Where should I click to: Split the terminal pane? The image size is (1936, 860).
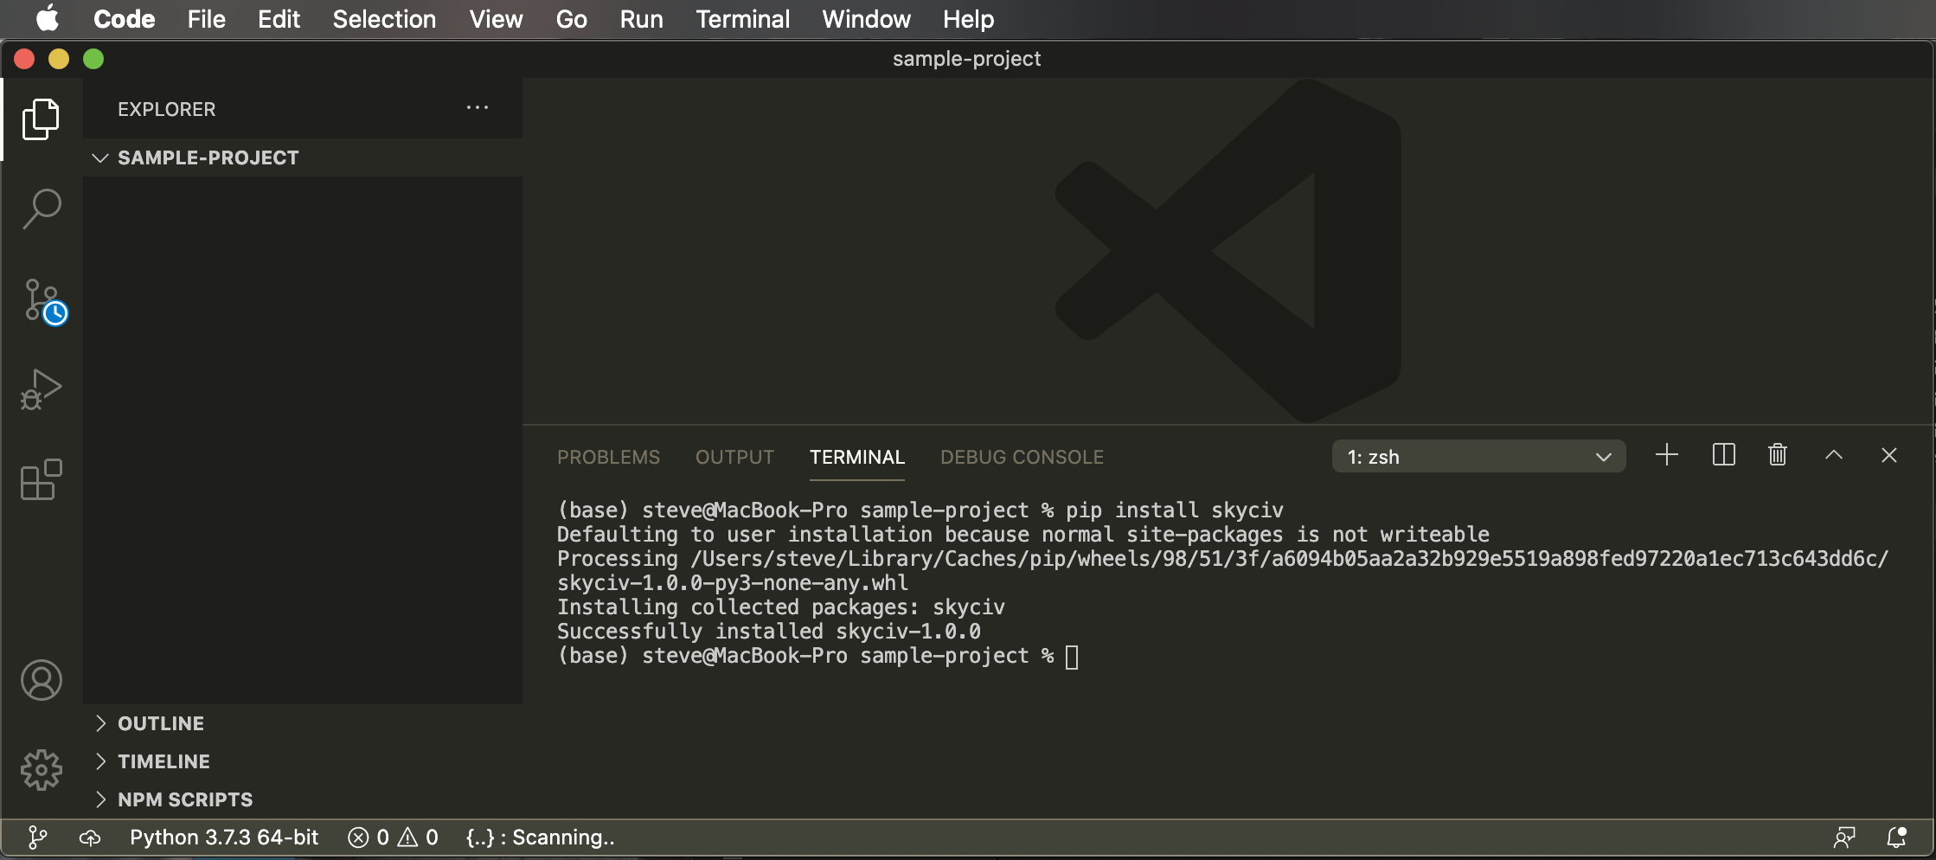tap(1723, 455)
